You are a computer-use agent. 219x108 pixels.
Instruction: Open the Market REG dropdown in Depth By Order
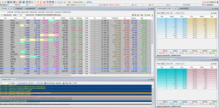tap(164, 13)
